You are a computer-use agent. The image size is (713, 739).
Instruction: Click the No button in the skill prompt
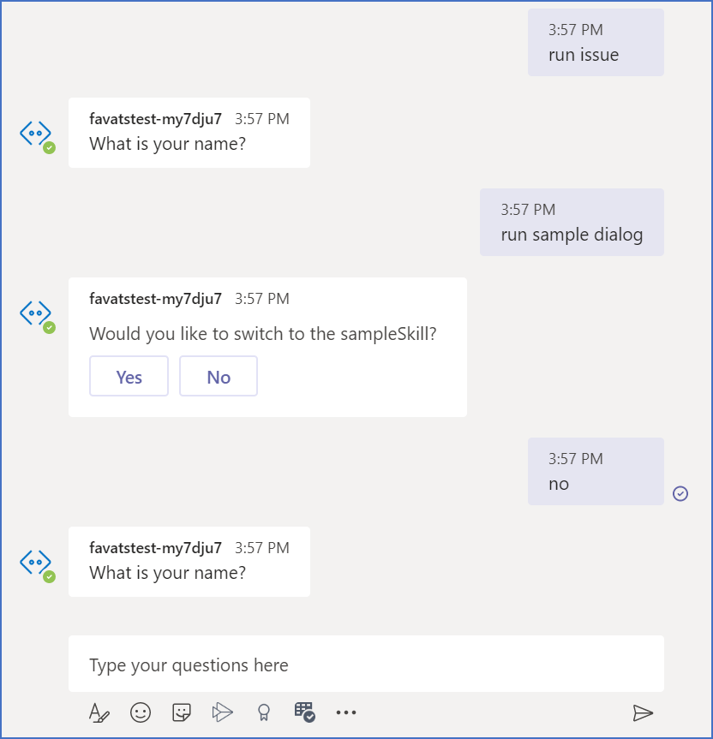click(x=219, y=376)
